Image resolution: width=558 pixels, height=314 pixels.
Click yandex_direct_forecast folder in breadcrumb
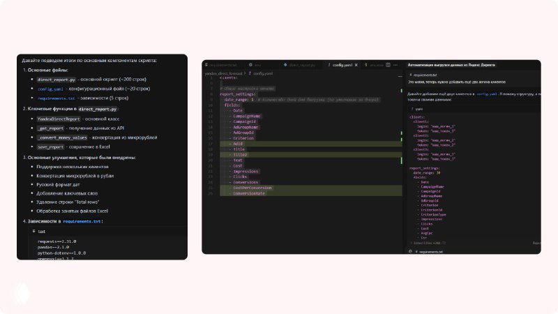point(224,73)
